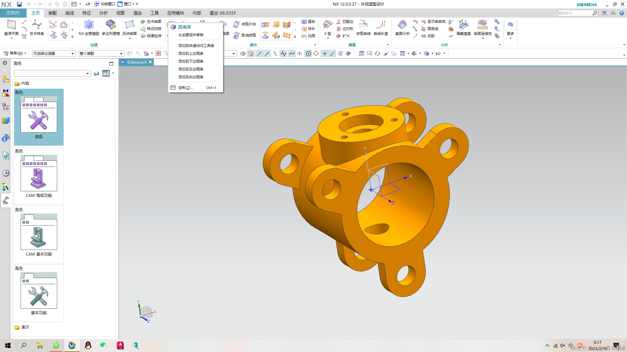Open the 菜单(M) menu dropdown
This screenshot has height=352, width=627.
click(15, 53)
